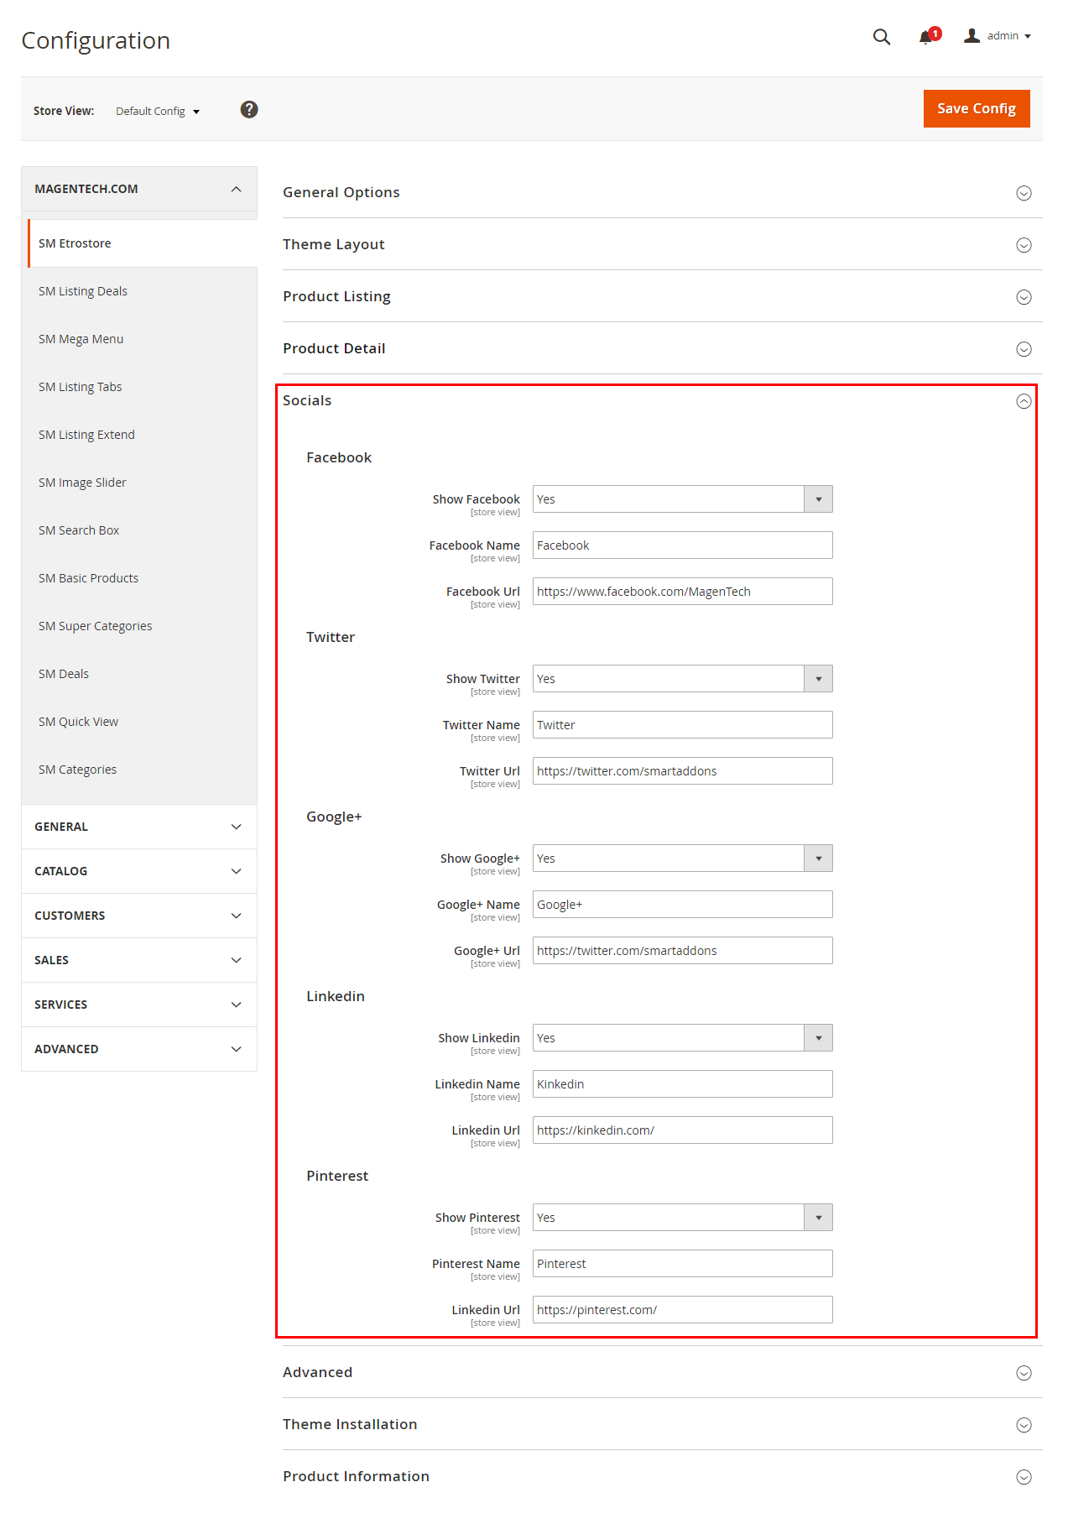Expand Theme Layout with its circle arrow
The width and height of the screenshot is (1068, 1524).
pos(1024,245)
